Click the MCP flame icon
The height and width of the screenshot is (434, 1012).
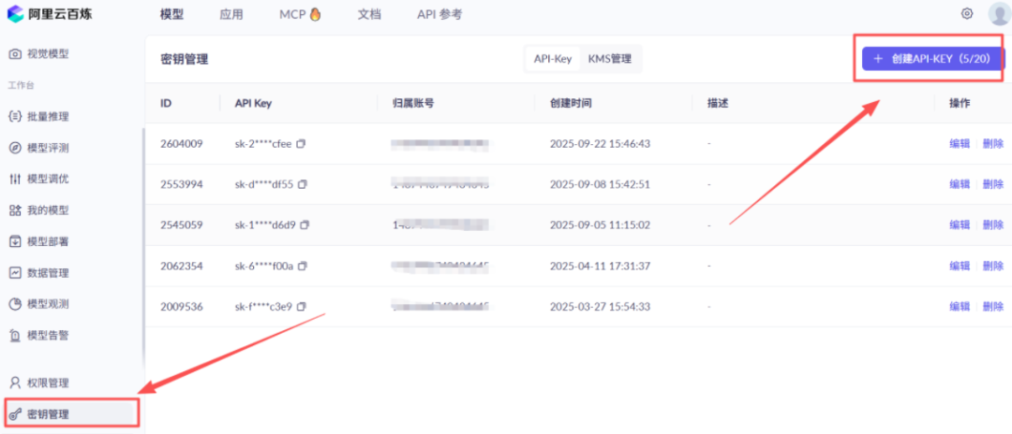tap(315, 13)
